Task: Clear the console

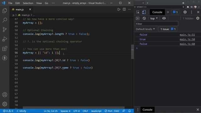Action: (x=144, y=18)
